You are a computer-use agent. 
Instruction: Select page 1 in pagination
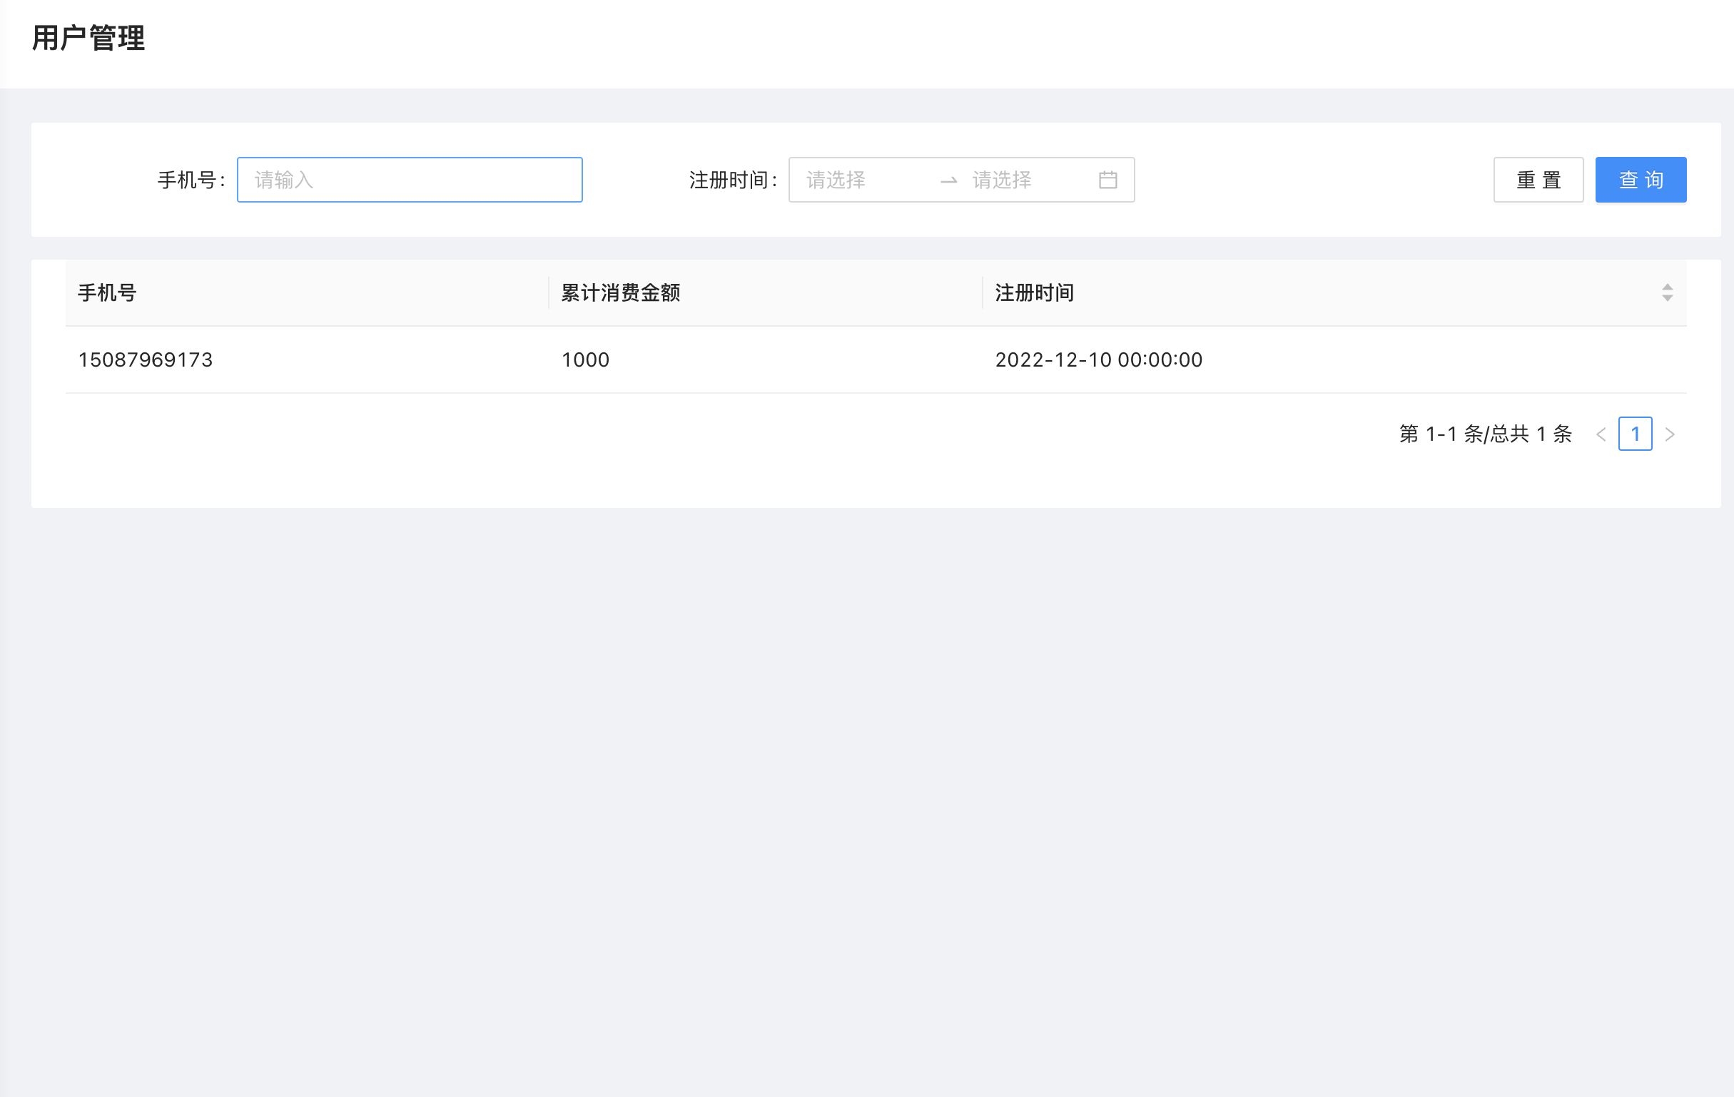coord(1635,434)
